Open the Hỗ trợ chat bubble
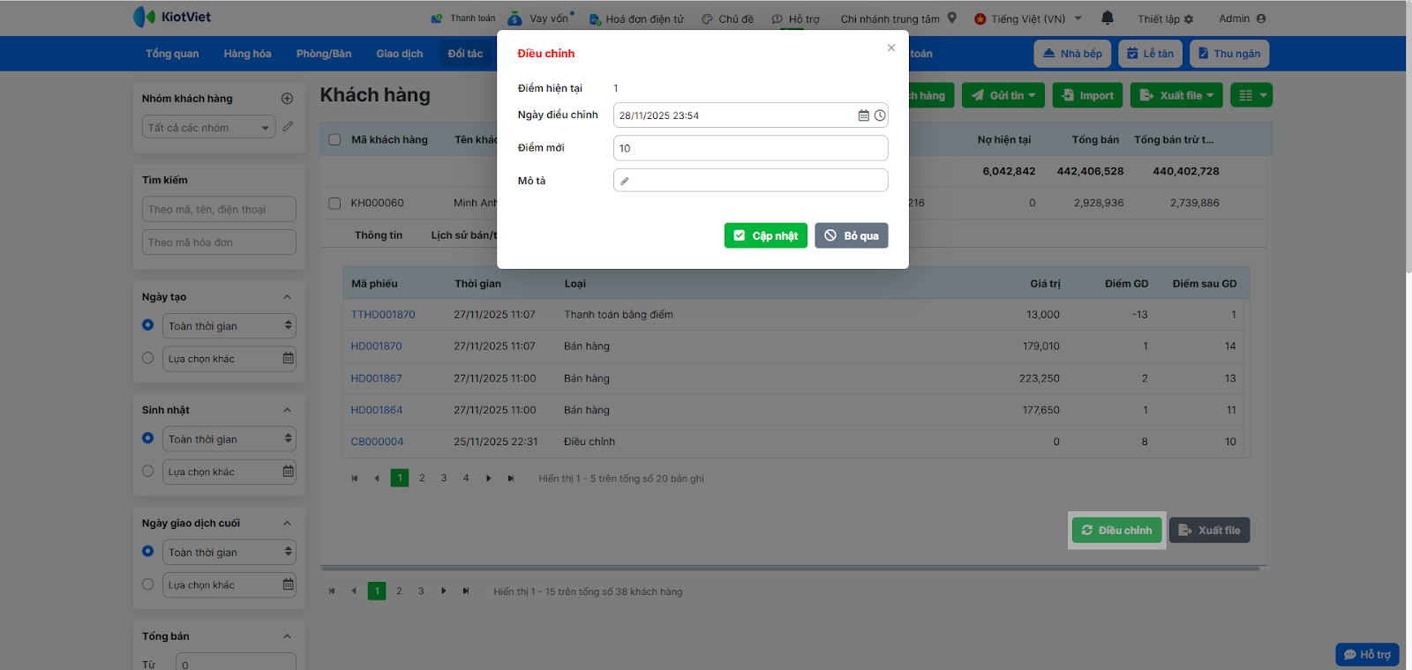This screenshot has height=670, width=1412. point(1367,654)
